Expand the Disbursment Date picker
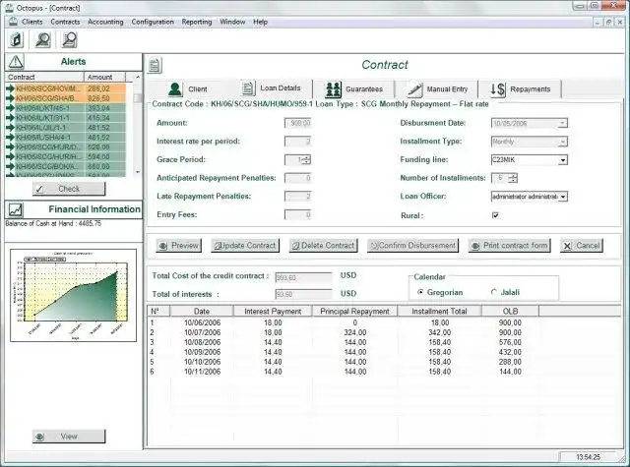 [563, 123]
